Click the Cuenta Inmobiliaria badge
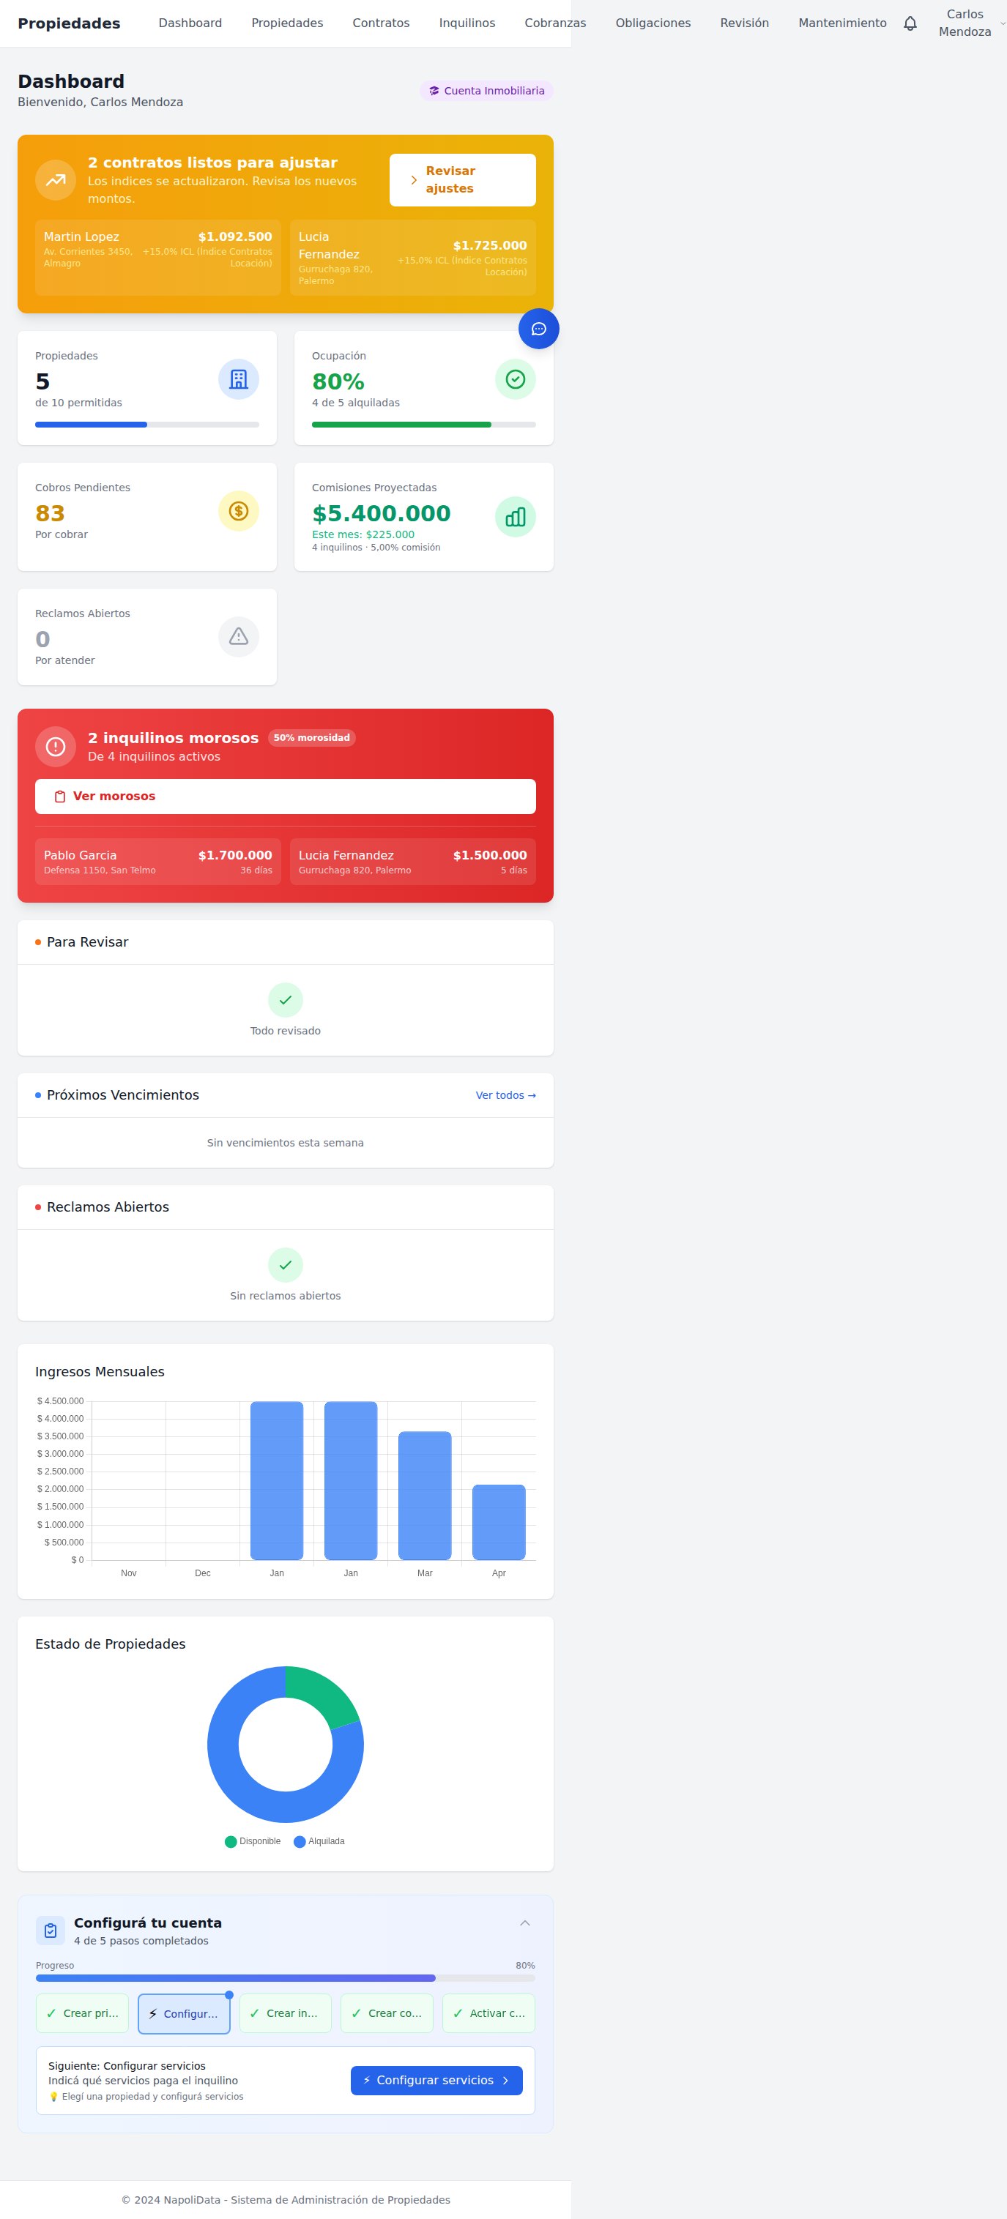Image resolution: width=1007 pixels, height=2219 pixels. tap(486, 91)
